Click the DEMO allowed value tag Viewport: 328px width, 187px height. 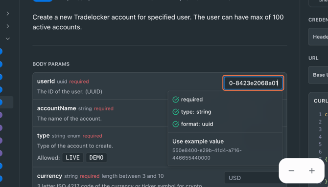point(96,158)
